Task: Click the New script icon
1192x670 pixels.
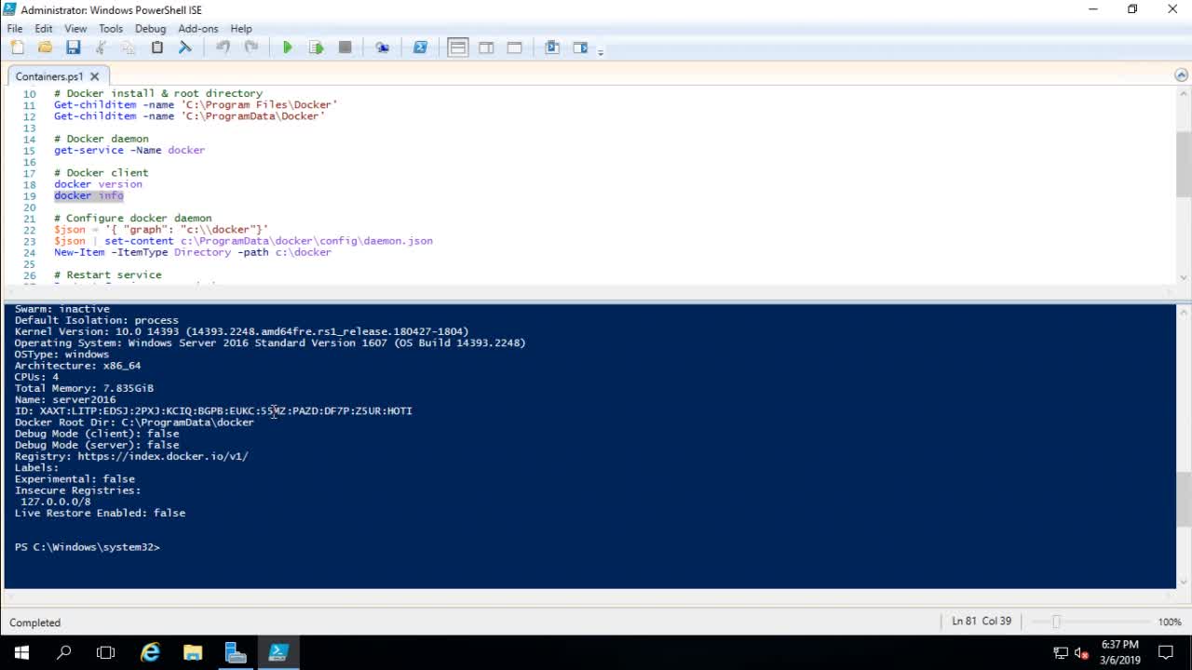Action: pyautogui.click(x=18, y=47)
